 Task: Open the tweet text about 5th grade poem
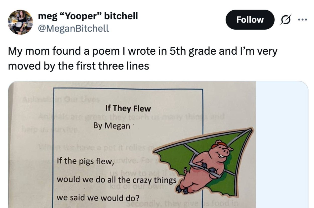[x=143, y=59]
